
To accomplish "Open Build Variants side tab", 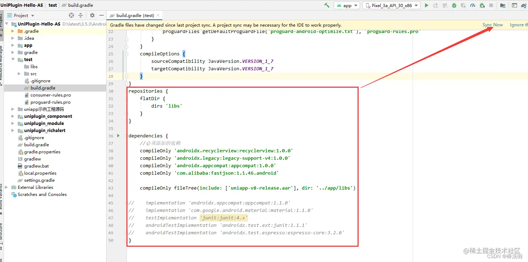I will click(x=1, y=199).
